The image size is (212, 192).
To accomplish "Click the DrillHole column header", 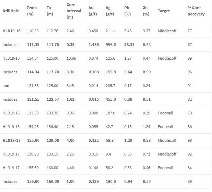I will pos(11,11).
